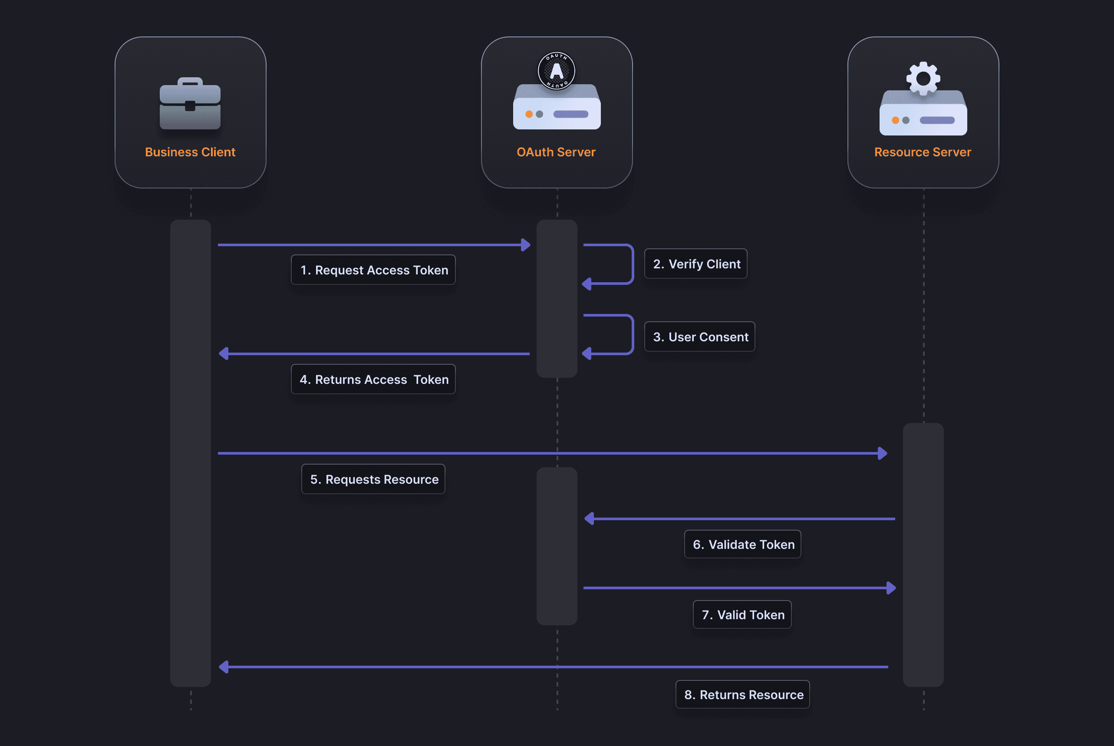Click the Business Client activation bar on its lifeline
1114x746 pixels.
190,452
